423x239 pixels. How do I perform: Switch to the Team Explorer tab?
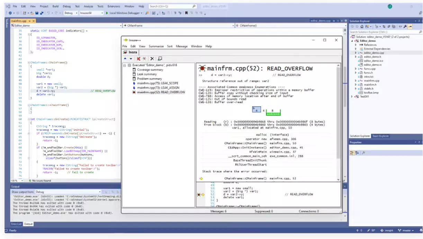coord(380,136)
